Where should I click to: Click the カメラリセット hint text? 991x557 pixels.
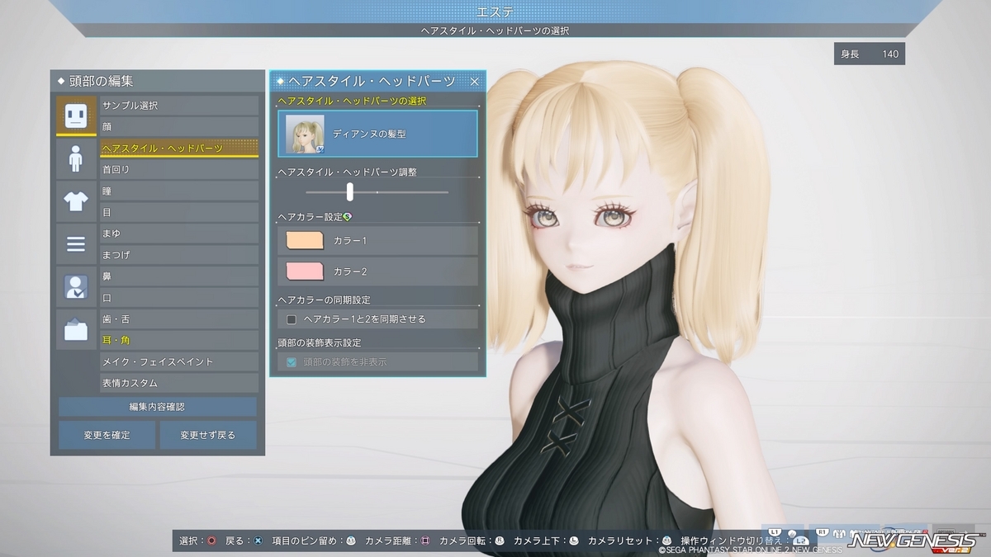coord(619,541)
